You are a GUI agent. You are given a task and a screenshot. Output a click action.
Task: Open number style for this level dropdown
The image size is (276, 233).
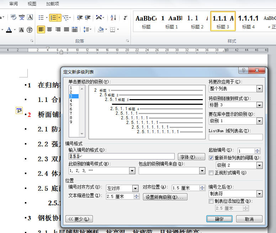pyautogui.click(x=132, y=170)
